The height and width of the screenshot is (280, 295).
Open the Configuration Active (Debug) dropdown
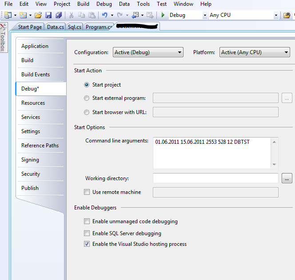point(148,52)
